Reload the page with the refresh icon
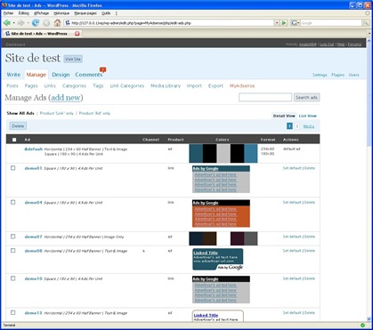Image resolution: width=373 pixels, height=330 pixels. 36,23
